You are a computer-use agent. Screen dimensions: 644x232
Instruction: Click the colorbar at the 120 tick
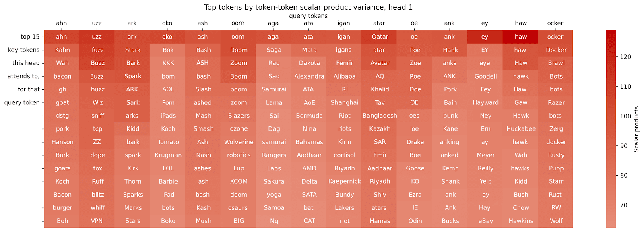(x=611, y=57)
